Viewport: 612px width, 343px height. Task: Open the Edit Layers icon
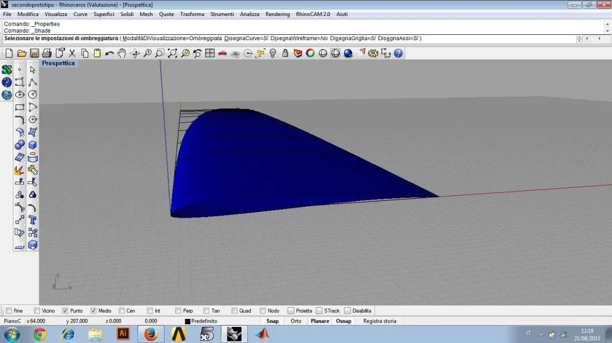pos(298,54)
